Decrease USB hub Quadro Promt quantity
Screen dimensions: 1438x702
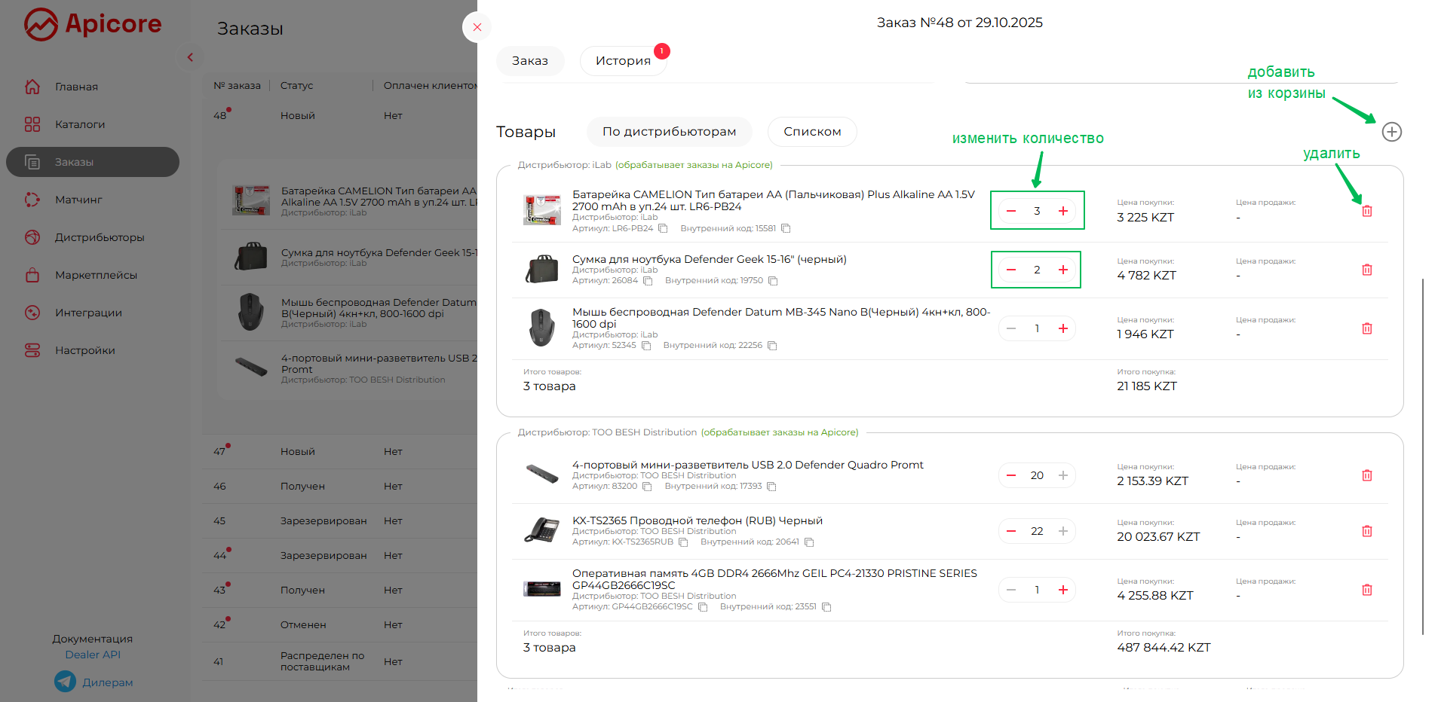coord(1011,475)
